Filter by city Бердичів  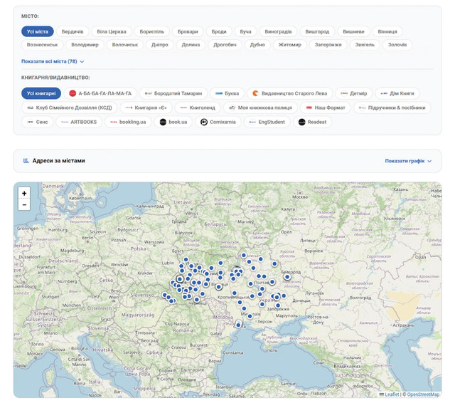pyautogui.click(x=73, y=31)
